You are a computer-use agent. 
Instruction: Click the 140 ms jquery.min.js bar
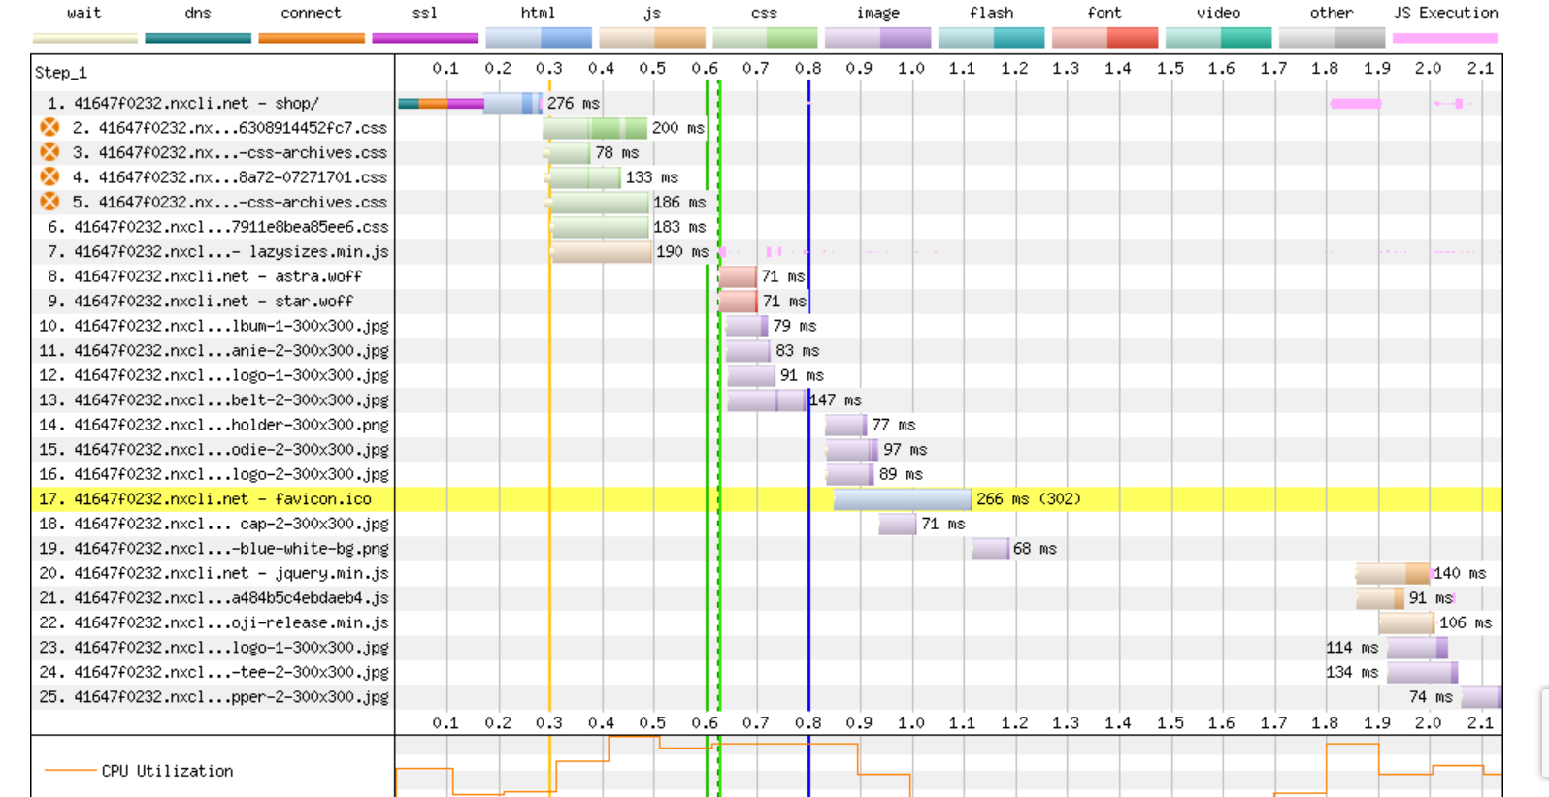[x=1393, y=572]
